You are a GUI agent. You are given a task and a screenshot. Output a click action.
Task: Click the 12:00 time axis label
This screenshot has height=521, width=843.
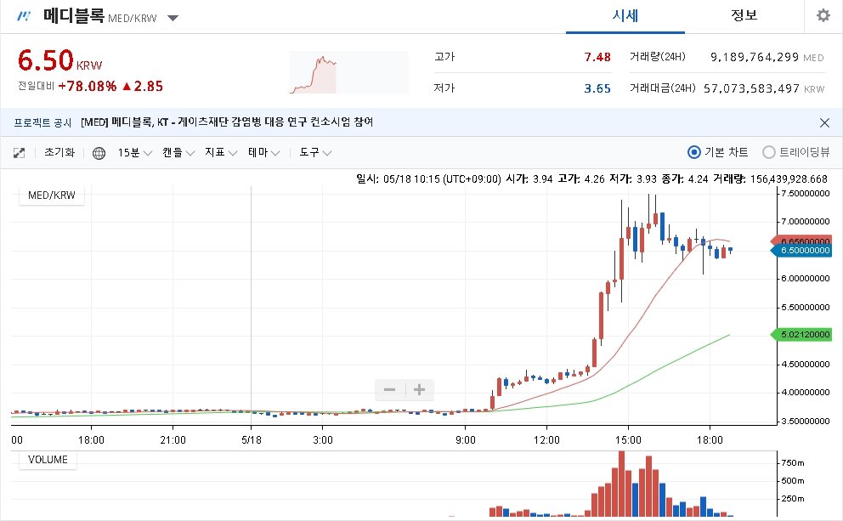546,439
